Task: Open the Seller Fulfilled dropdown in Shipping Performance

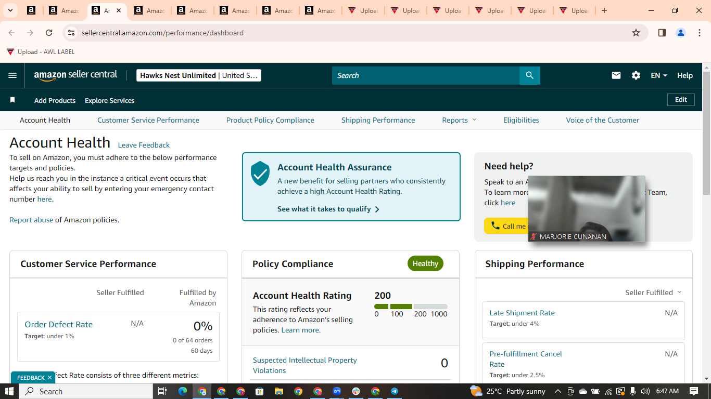Action: [x=653, y=292]
